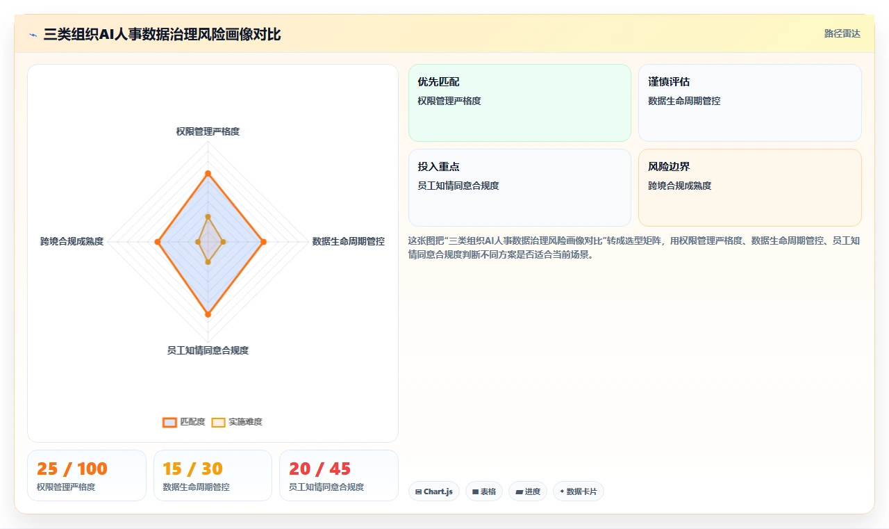Toggle the 实施难度 legend entry
Image resolution: width=889 pixels, height=529 pixels.
coord(237,422)
